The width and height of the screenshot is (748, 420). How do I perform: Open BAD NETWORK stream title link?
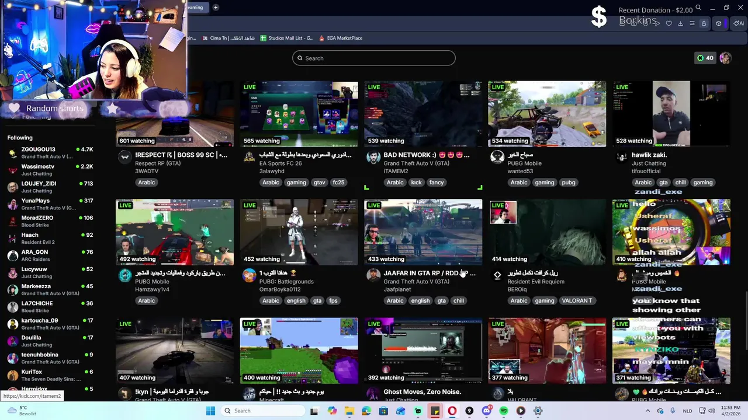pos(427,155)
